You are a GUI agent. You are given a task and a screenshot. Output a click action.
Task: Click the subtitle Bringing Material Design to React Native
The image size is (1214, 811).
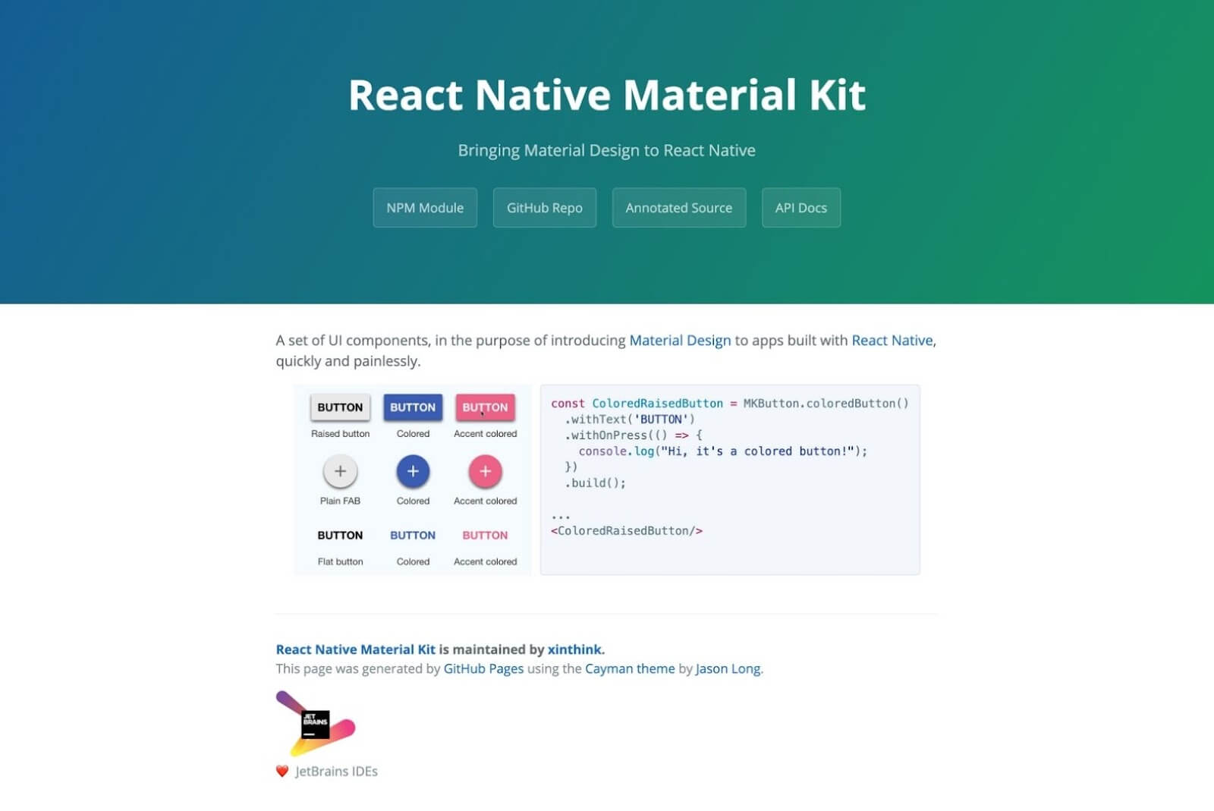607,150
